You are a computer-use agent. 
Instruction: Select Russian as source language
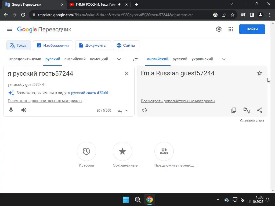53,59
